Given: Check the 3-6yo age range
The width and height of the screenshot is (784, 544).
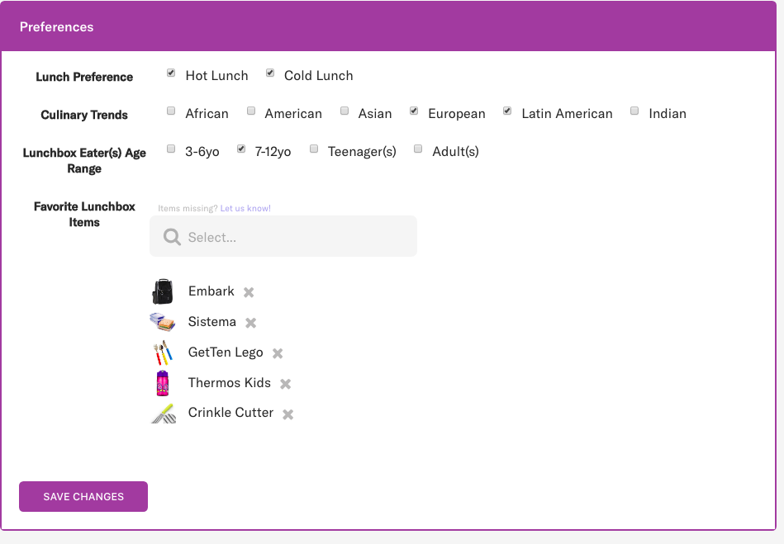Looking at the screenshot, I should click(x=171, y=149).
